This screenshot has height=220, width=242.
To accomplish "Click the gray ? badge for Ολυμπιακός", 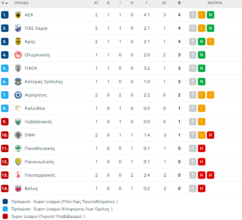I will point(193,55).
